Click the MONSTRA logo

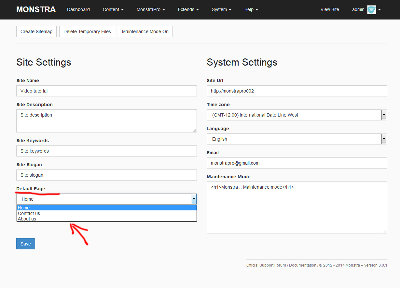tap(36, 9)
